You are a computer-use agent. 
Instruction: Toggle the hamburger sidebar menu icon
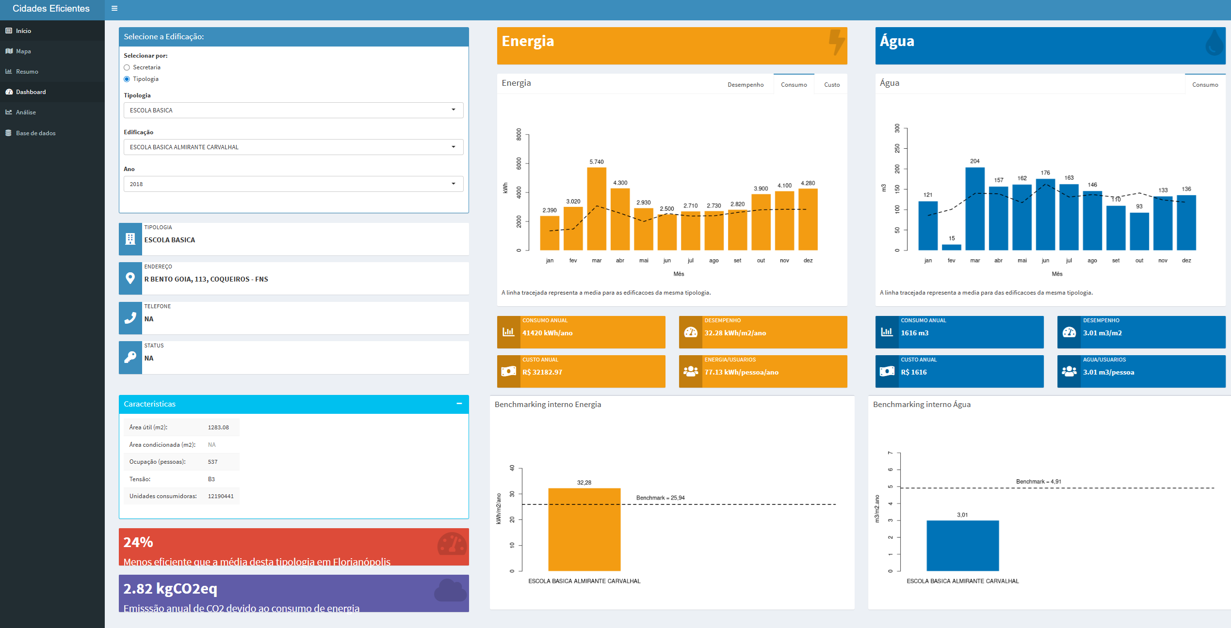[114, 8]
